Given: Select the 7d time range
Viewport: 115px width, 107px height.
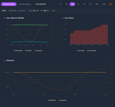Looking at the screenshot, I should coord(90,4).
